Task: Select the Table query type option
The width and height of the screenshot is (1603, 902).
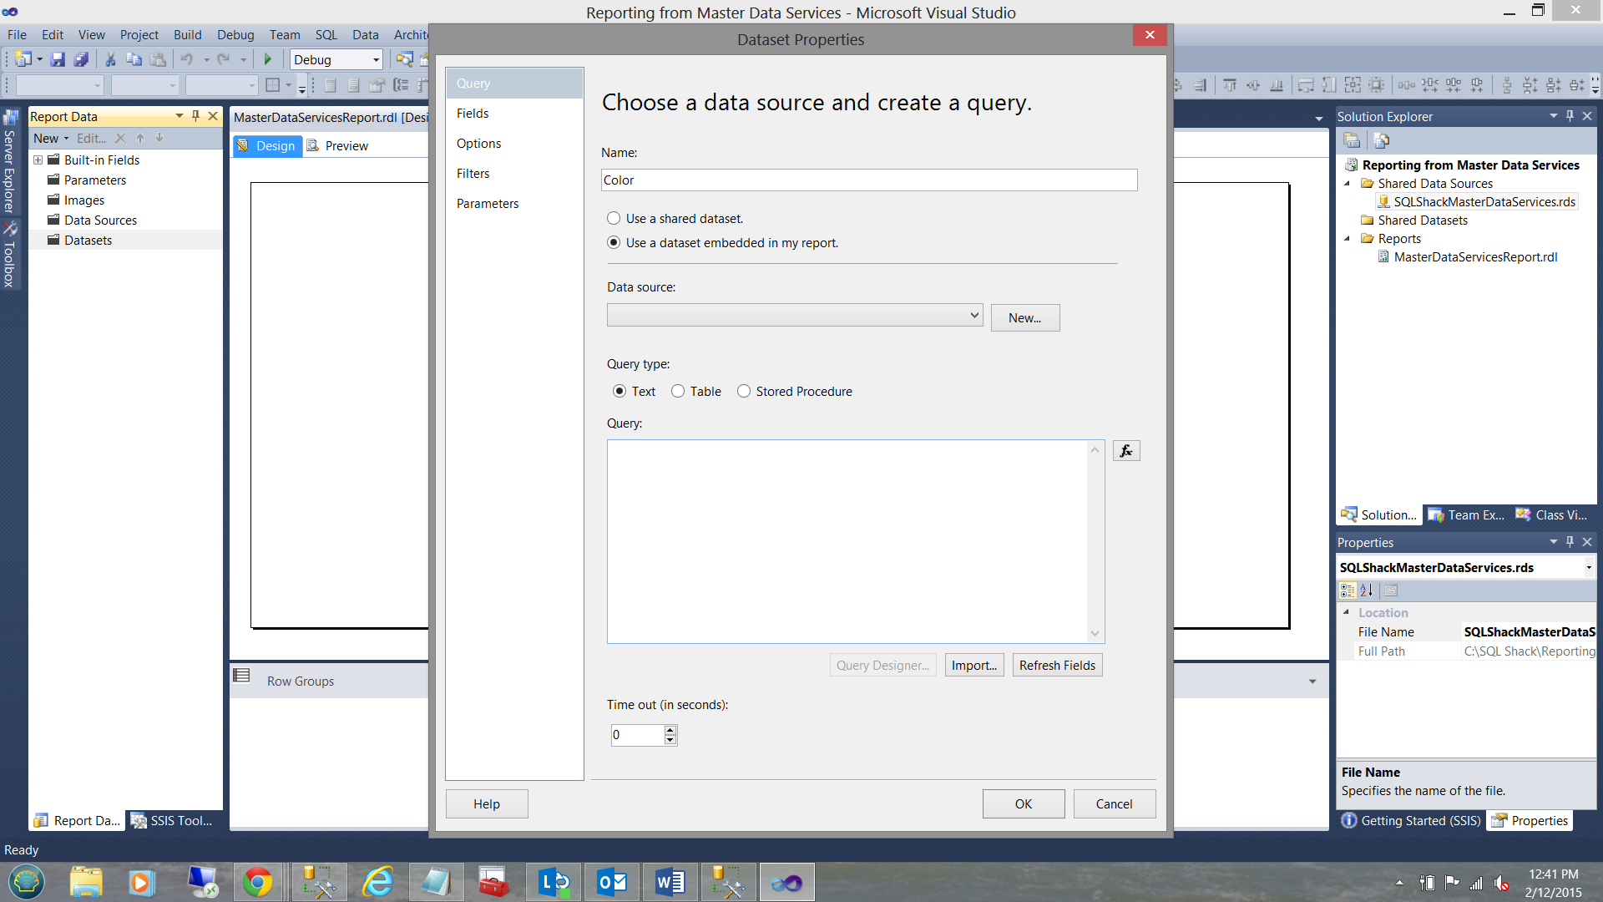Action: (x=678, y=392)
